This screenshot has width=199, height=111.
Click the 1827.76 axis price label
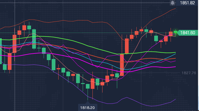coord(189,73)
